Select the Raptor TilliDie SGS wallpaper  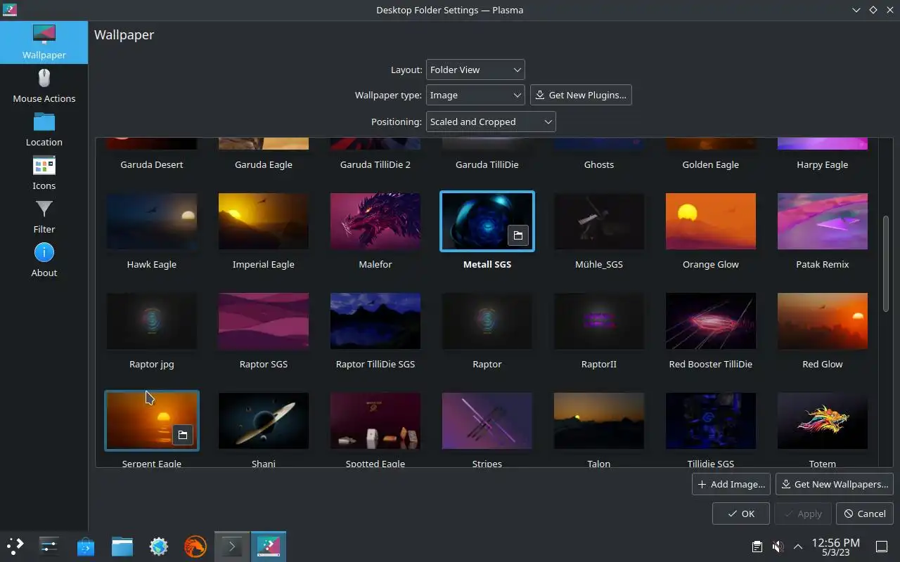pos(375,321)
